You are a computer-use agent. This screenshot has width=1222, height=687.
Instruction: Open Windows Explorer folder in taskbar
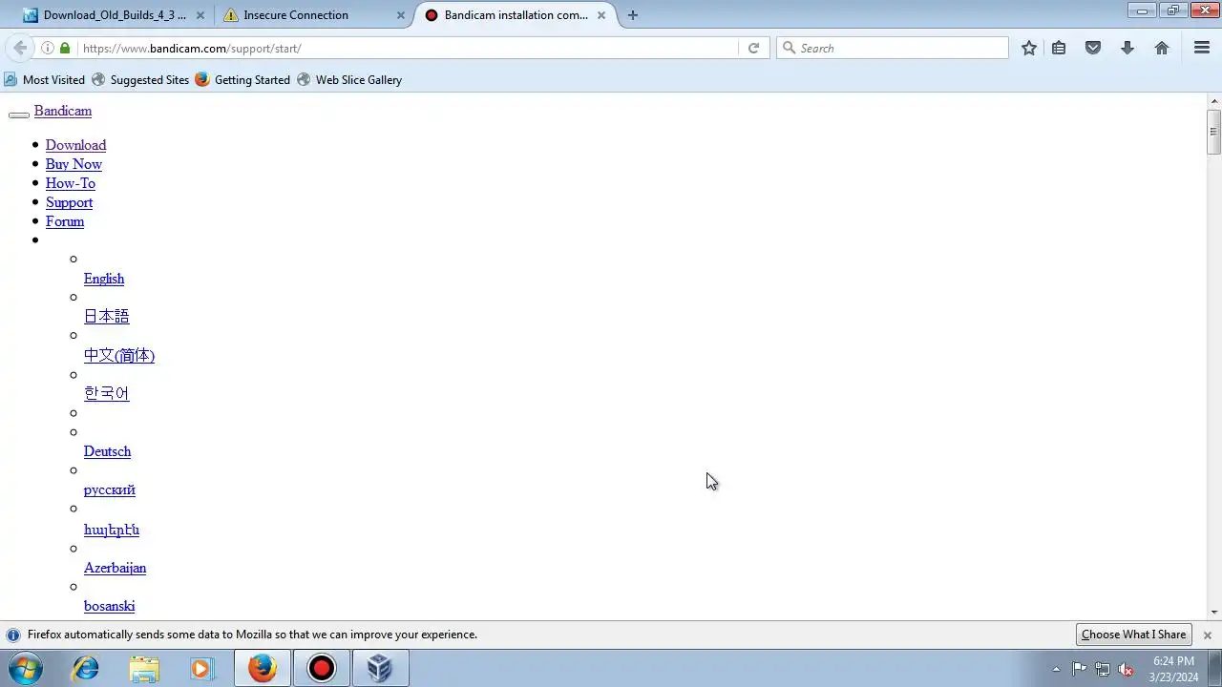pyautogui.click(x=144, y=668)
